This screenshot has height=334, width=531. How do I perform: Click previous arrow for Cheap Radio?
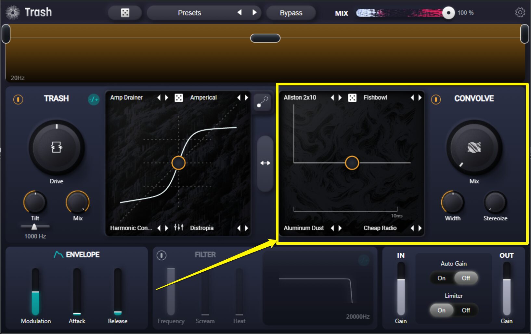pos(412,228)
